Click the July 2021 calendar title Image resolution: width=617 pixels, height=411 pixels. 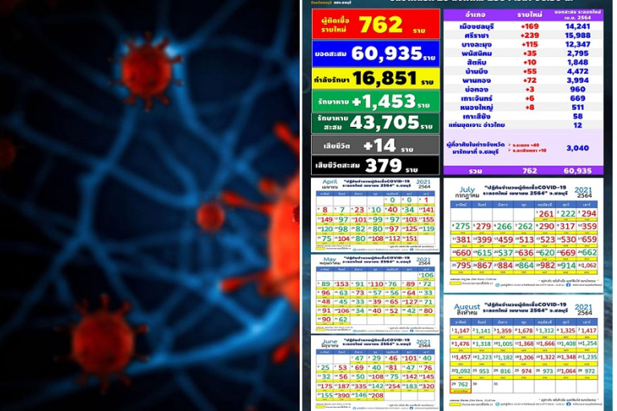[469, 191]
